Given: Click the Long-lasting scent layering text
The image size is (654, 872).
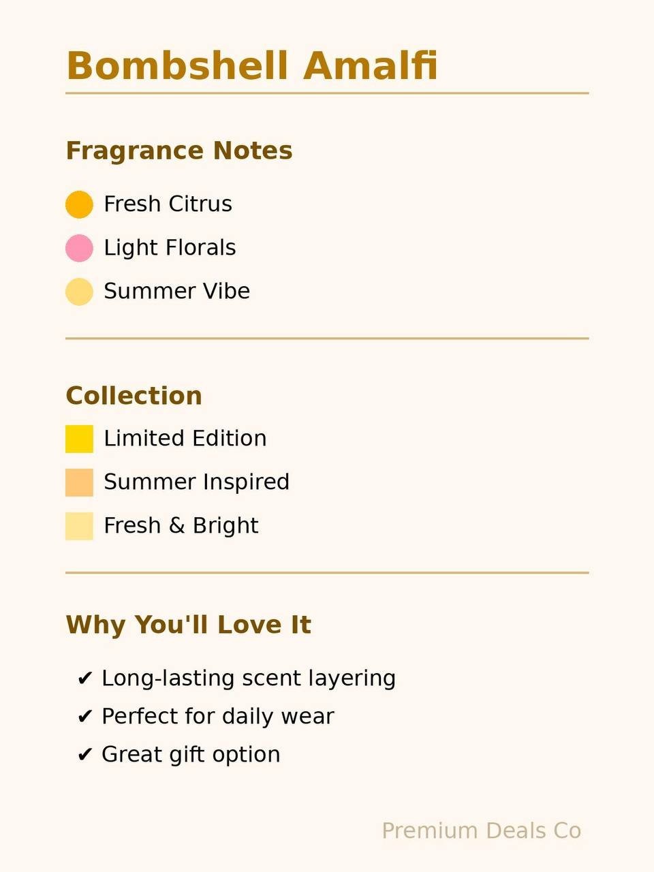Looking at the screenshot, I should 249,679.
